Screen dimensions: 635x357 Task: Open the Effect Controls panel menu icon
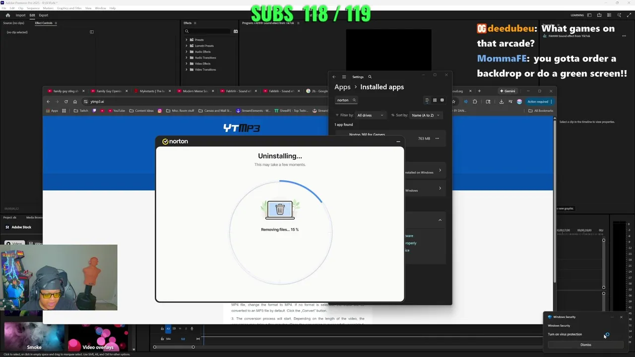click(x=56, y=23)
